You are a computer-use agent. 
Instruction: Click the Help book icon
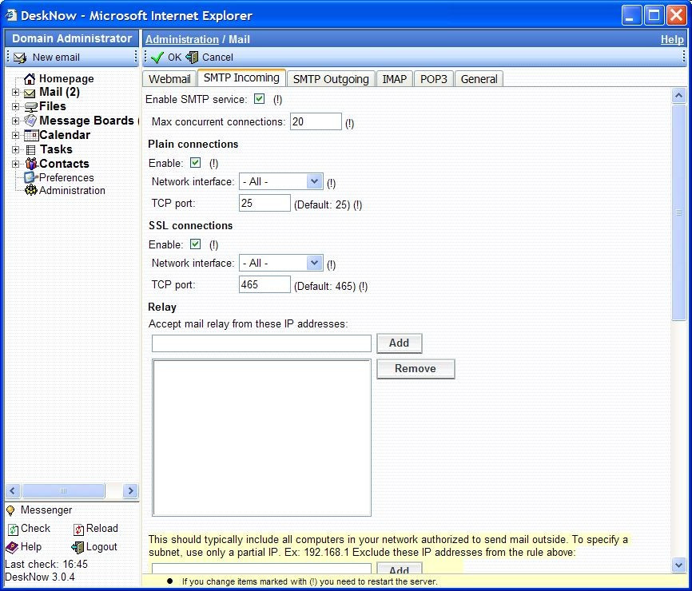point(12,547)
